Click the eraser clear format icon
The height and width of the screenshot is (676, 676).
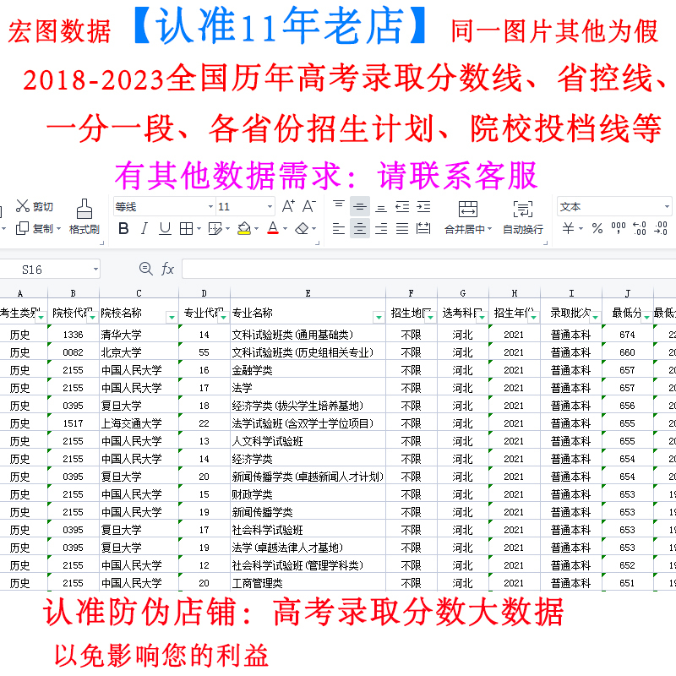[302, 228]
